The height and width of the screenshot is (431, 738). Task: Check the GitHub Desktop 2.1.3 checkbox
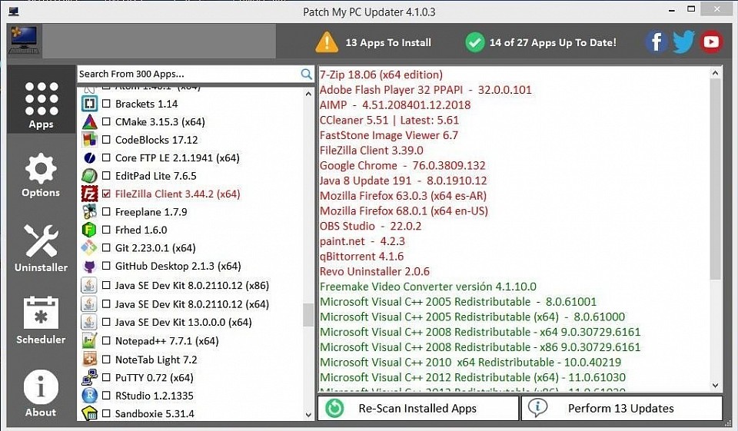pos(106,267)
